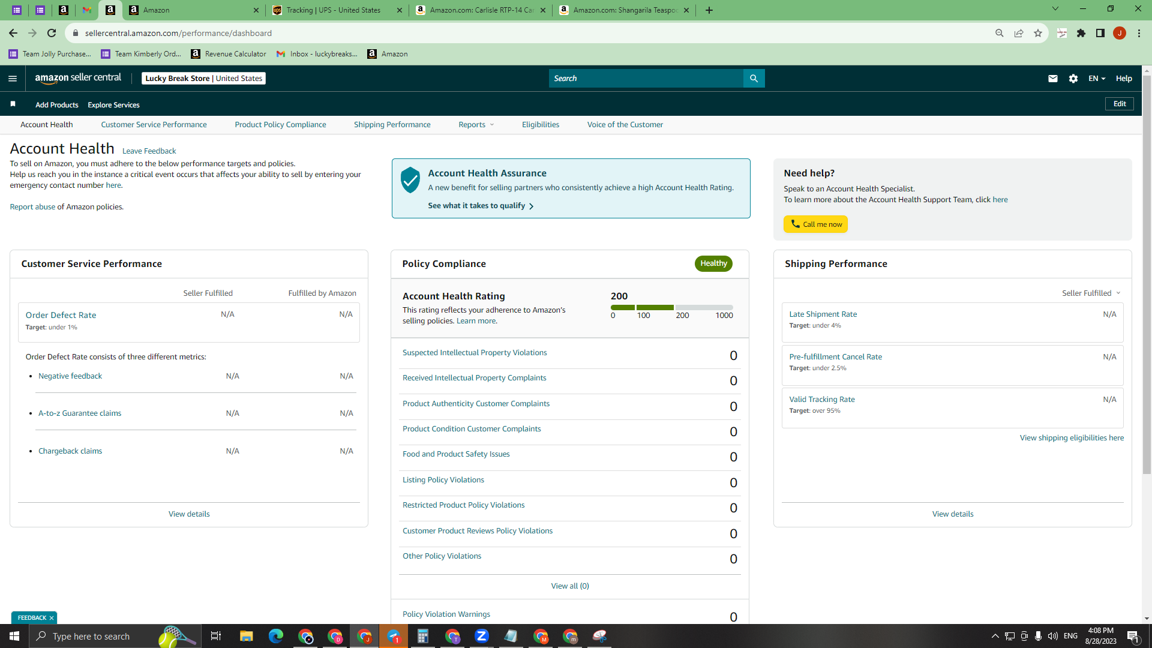Image resolution: width=1152 pixels, height=648 pixels.
Task: Open Chrome three-dot menu
Action: pyautogui.click(x=1139, y=33)
